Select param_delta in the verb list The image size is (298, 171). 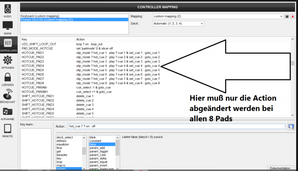[x=102, y=158]
